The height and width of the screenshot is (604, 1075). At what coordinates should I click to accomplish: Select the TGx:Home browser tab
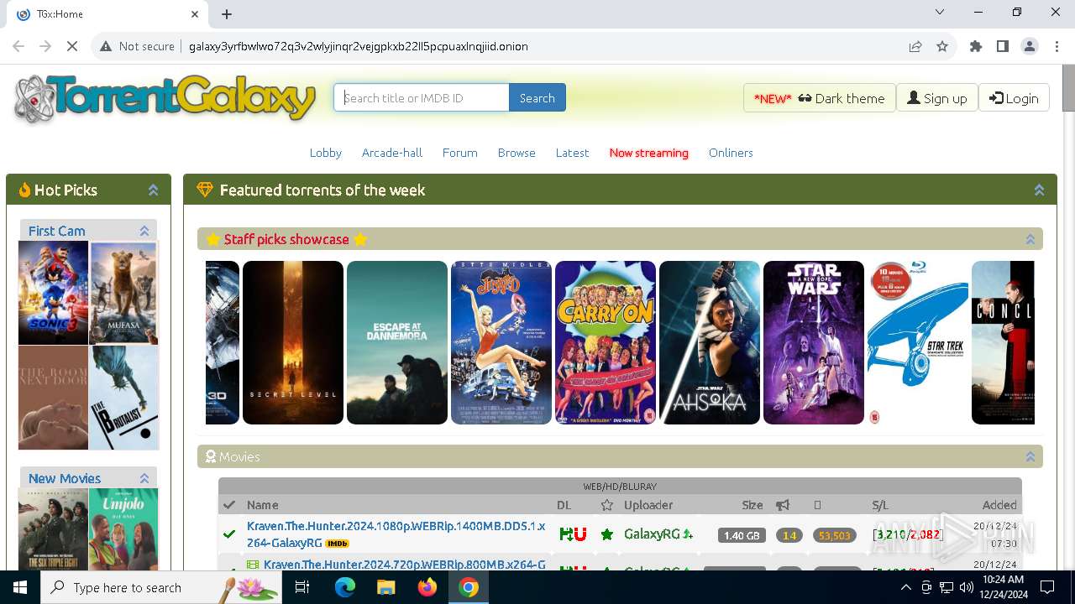107,14
